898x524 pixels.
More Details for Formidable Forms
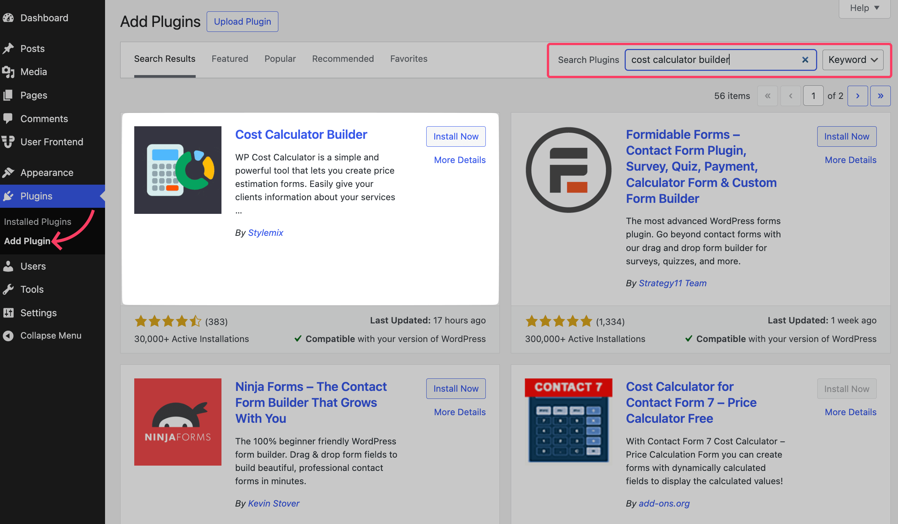coord(851,160)
